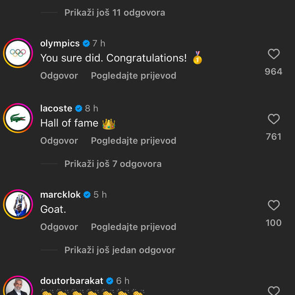Expand "Prikaži još 11 odgovora" replies
This screenshot has height=295, width=295.
(x=115, y=13)
